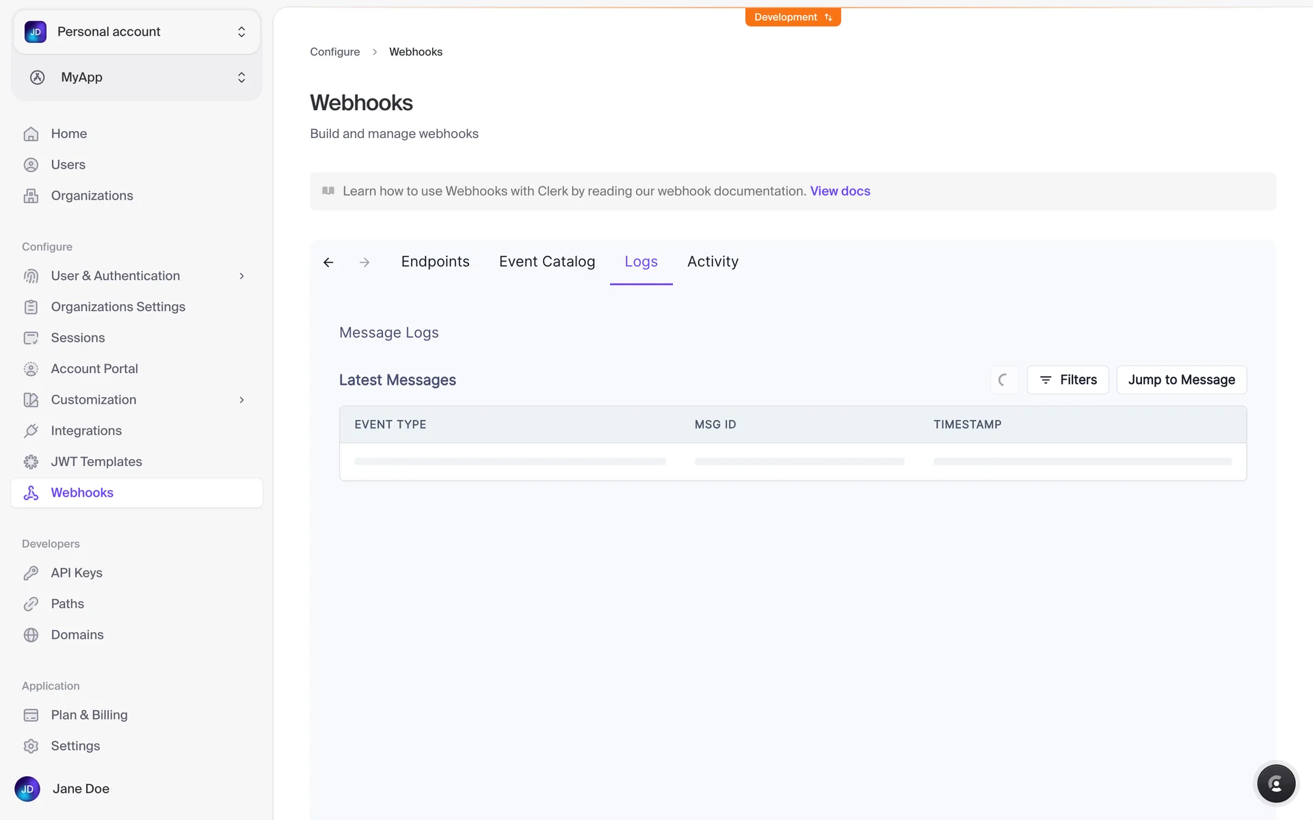Open the Event Catalog tab
1313x820 pixels.
546,262
